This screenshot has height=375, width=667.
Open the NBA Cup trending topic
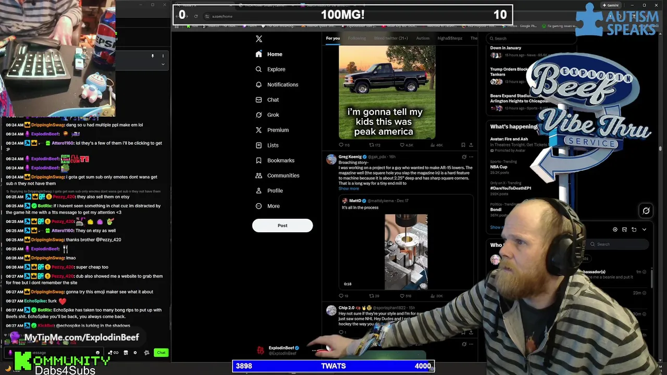pos(499,167)
